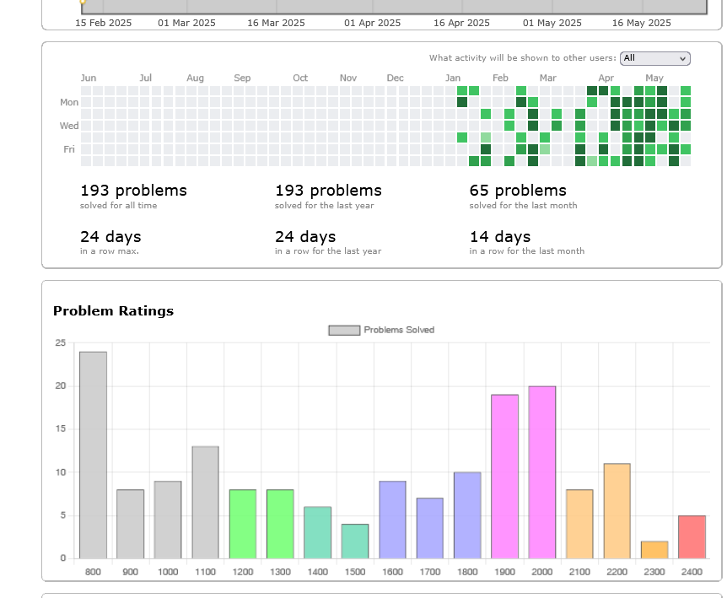The width and height of the screenshot is (727, 598).
Task: Click the light green Thursday cell in the heatmap
Action: pyautogui.click(x=486, y=137)
